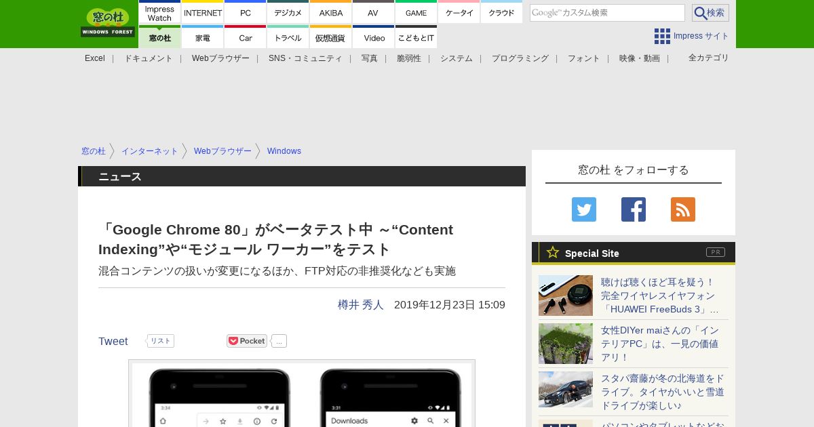Screen dimensions: 814x427
Task: Select the システム category
Action: click(x=457, y=58)
